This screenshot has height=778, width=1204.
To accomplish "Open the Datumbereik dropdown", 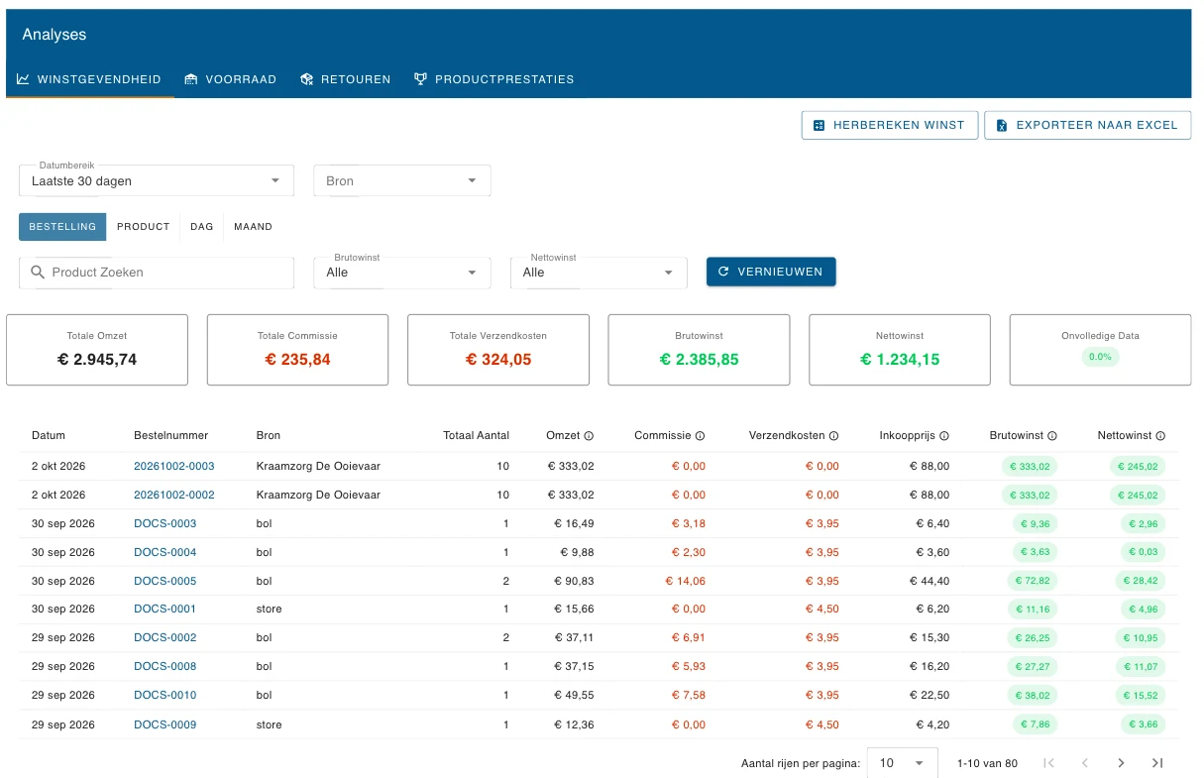I will [x=157, y=180].
